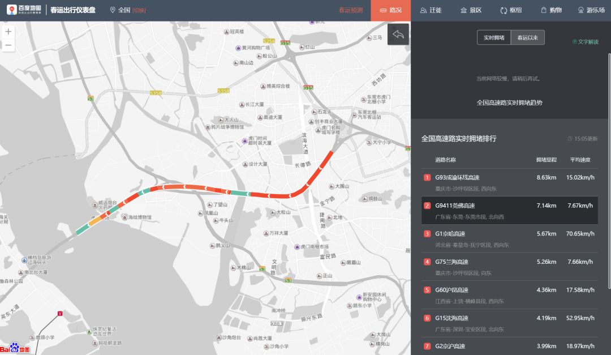Click the 博美综合楼 map marker

tap(263, 86)
